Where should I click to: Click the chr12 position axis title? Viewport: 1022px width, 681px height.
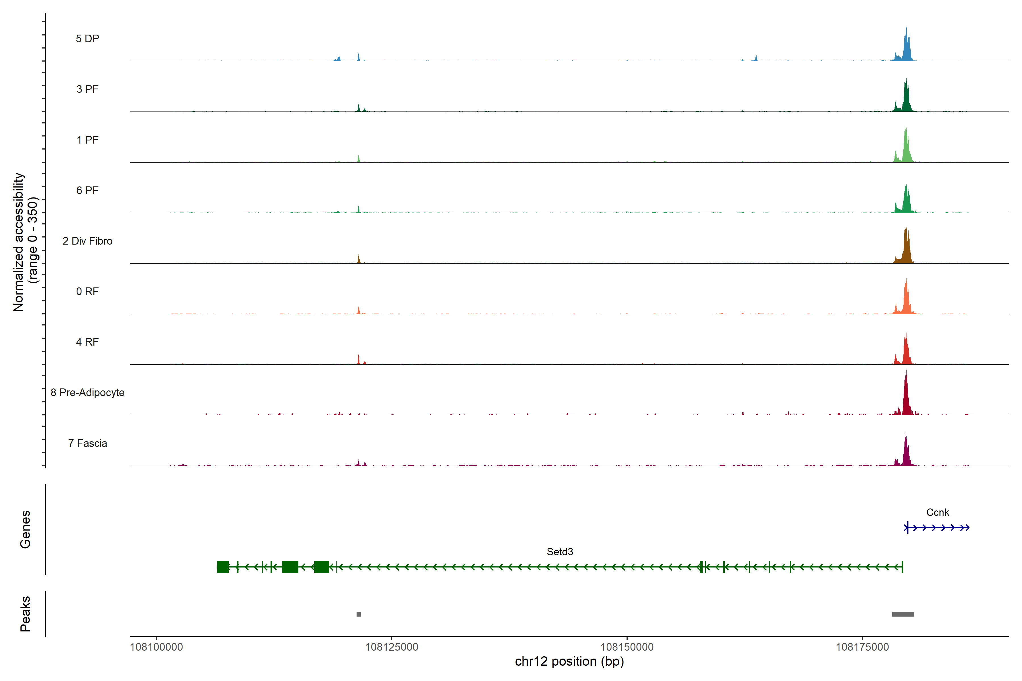click(x=569, y=661)
